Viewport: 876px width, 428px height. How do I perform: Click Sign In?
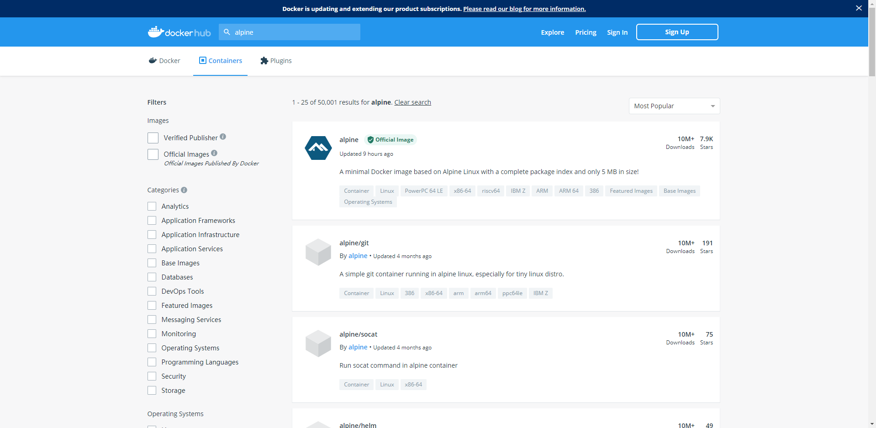click(x=617, y=32)
